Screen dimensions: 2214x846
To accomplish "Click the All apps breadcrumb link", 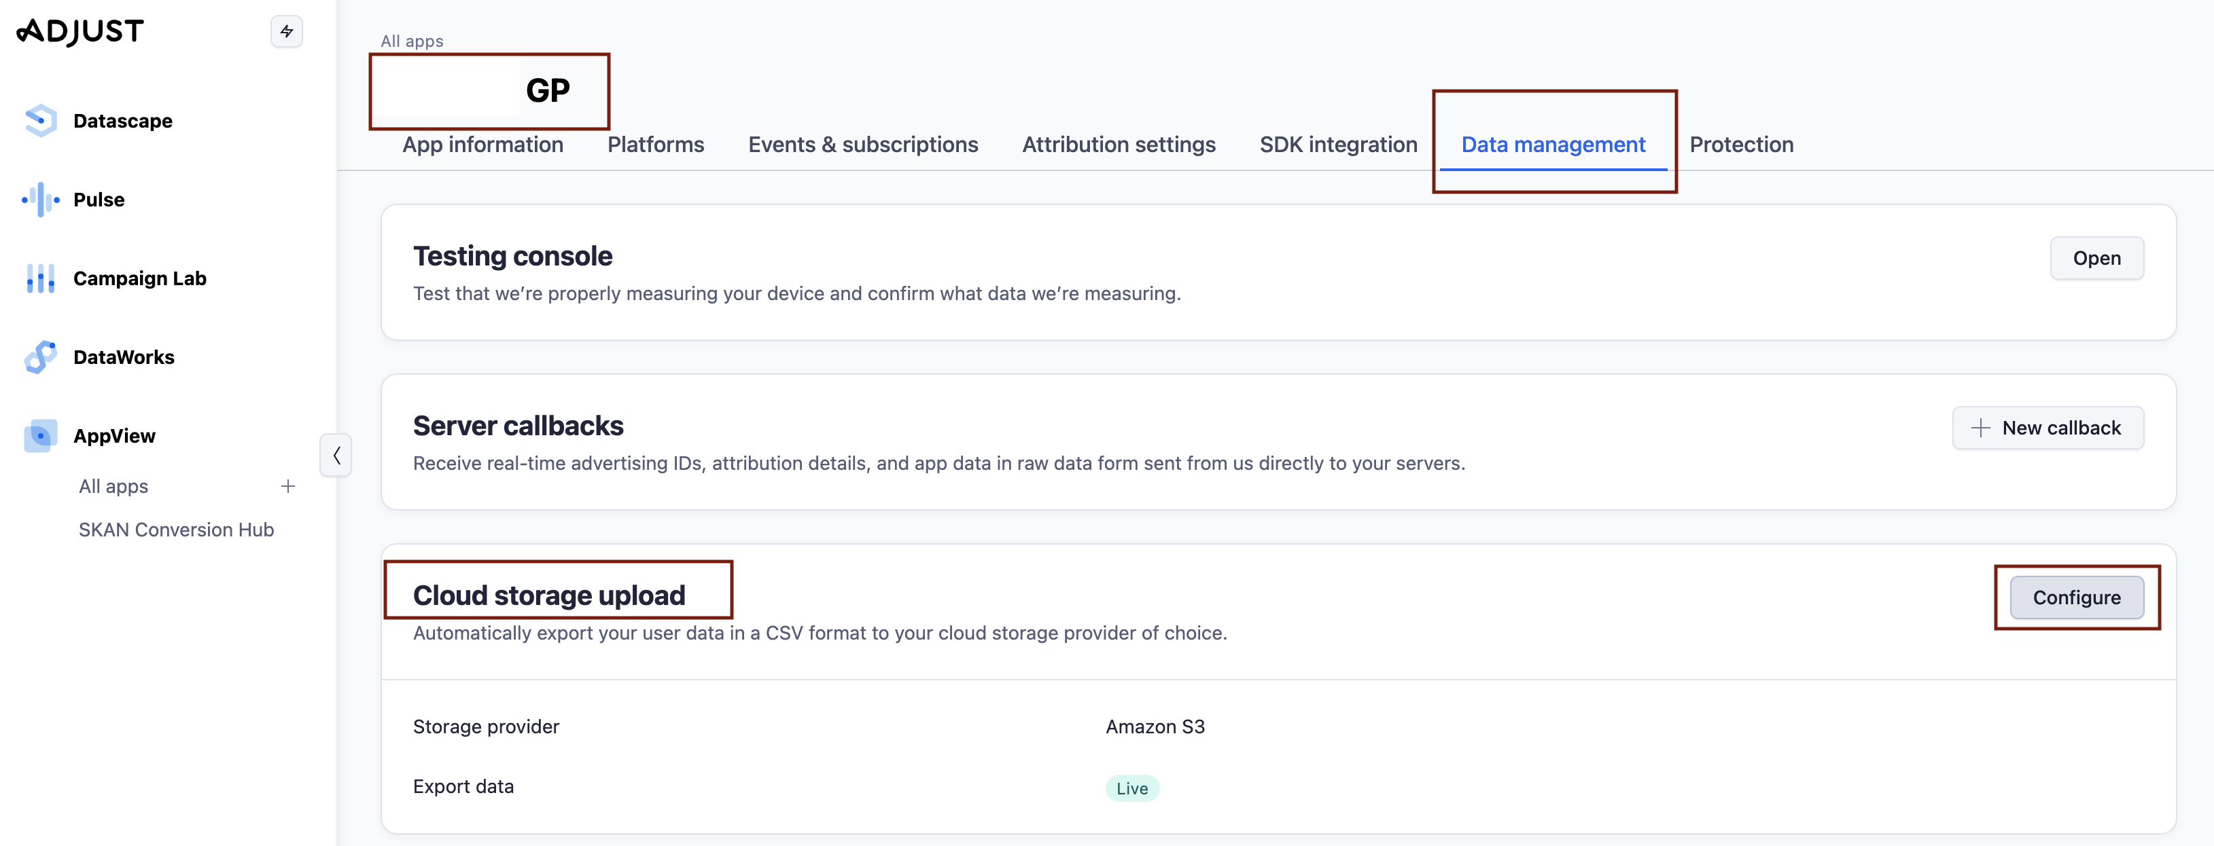I will tap(412, 41).
